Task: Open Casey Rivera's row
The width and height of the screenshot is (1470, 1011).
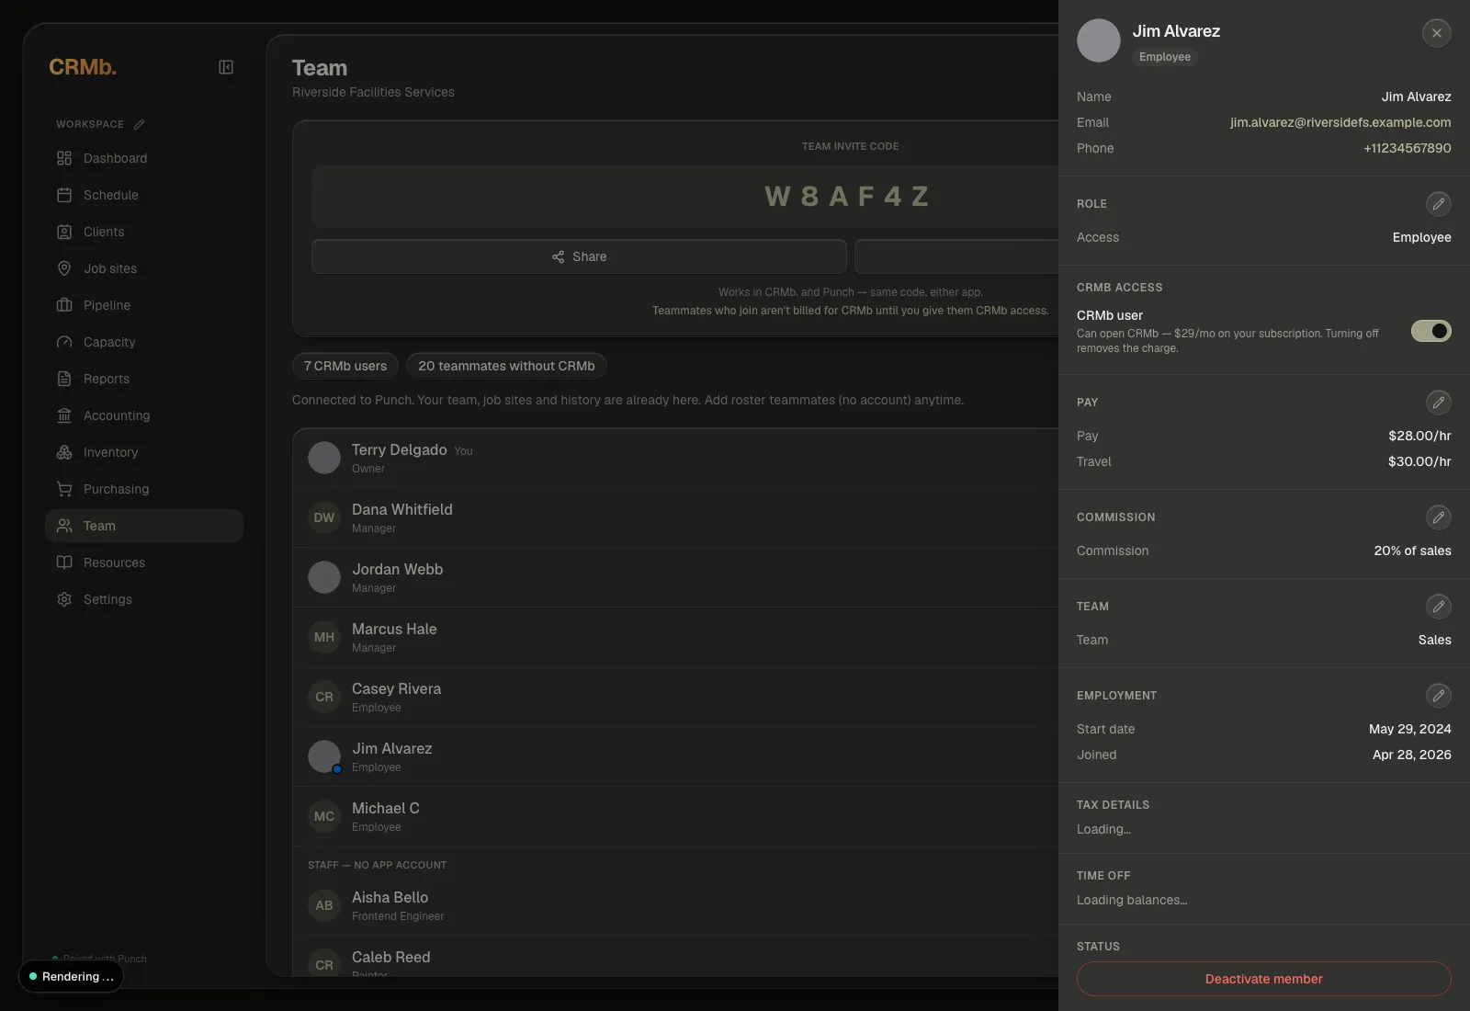Action: (676, 697)
